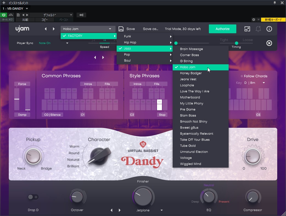Go to next Finisher effect
This screenshot has height=216, width=286.
click(x=119, y=210)
